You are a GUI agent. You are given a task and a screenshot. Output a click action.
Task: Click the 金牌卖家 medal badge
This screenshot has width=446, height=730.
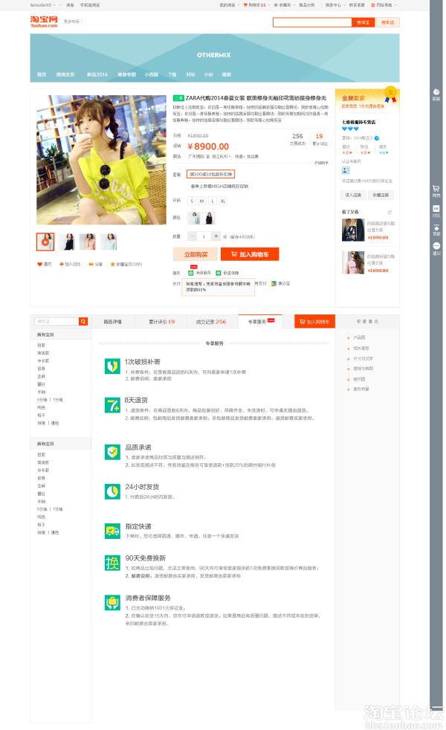[x=390, y=94]
